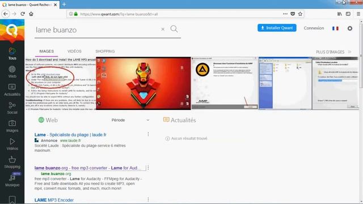
Task: Open the Iron Man desktop thumbnail
Action: click(x=143, y=83)
